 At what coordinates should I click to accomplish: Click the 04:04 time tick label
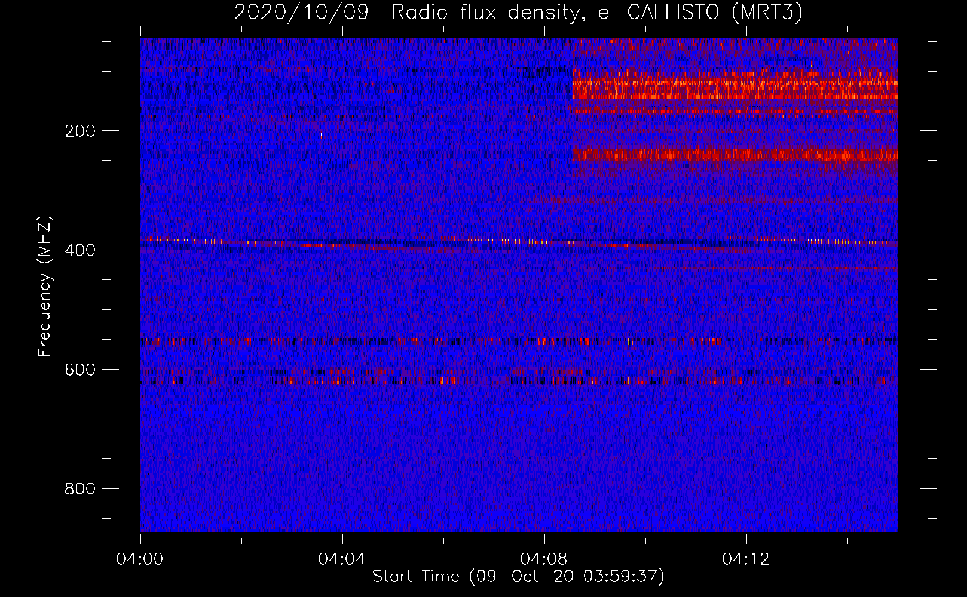click(x=342, y=559)
